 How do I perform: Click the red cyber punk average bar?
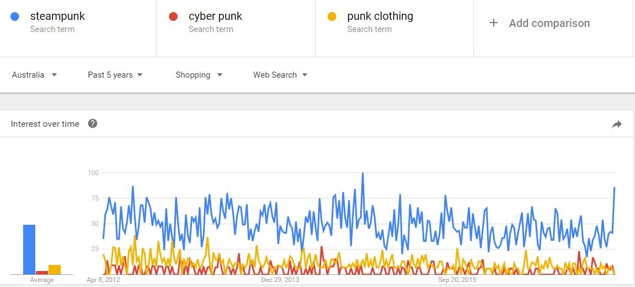42,272
